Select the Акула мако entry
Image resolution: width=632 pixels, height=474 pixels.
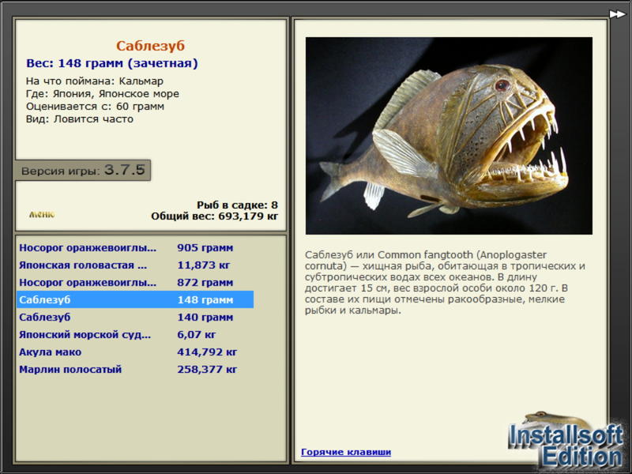tap(135, 352)
